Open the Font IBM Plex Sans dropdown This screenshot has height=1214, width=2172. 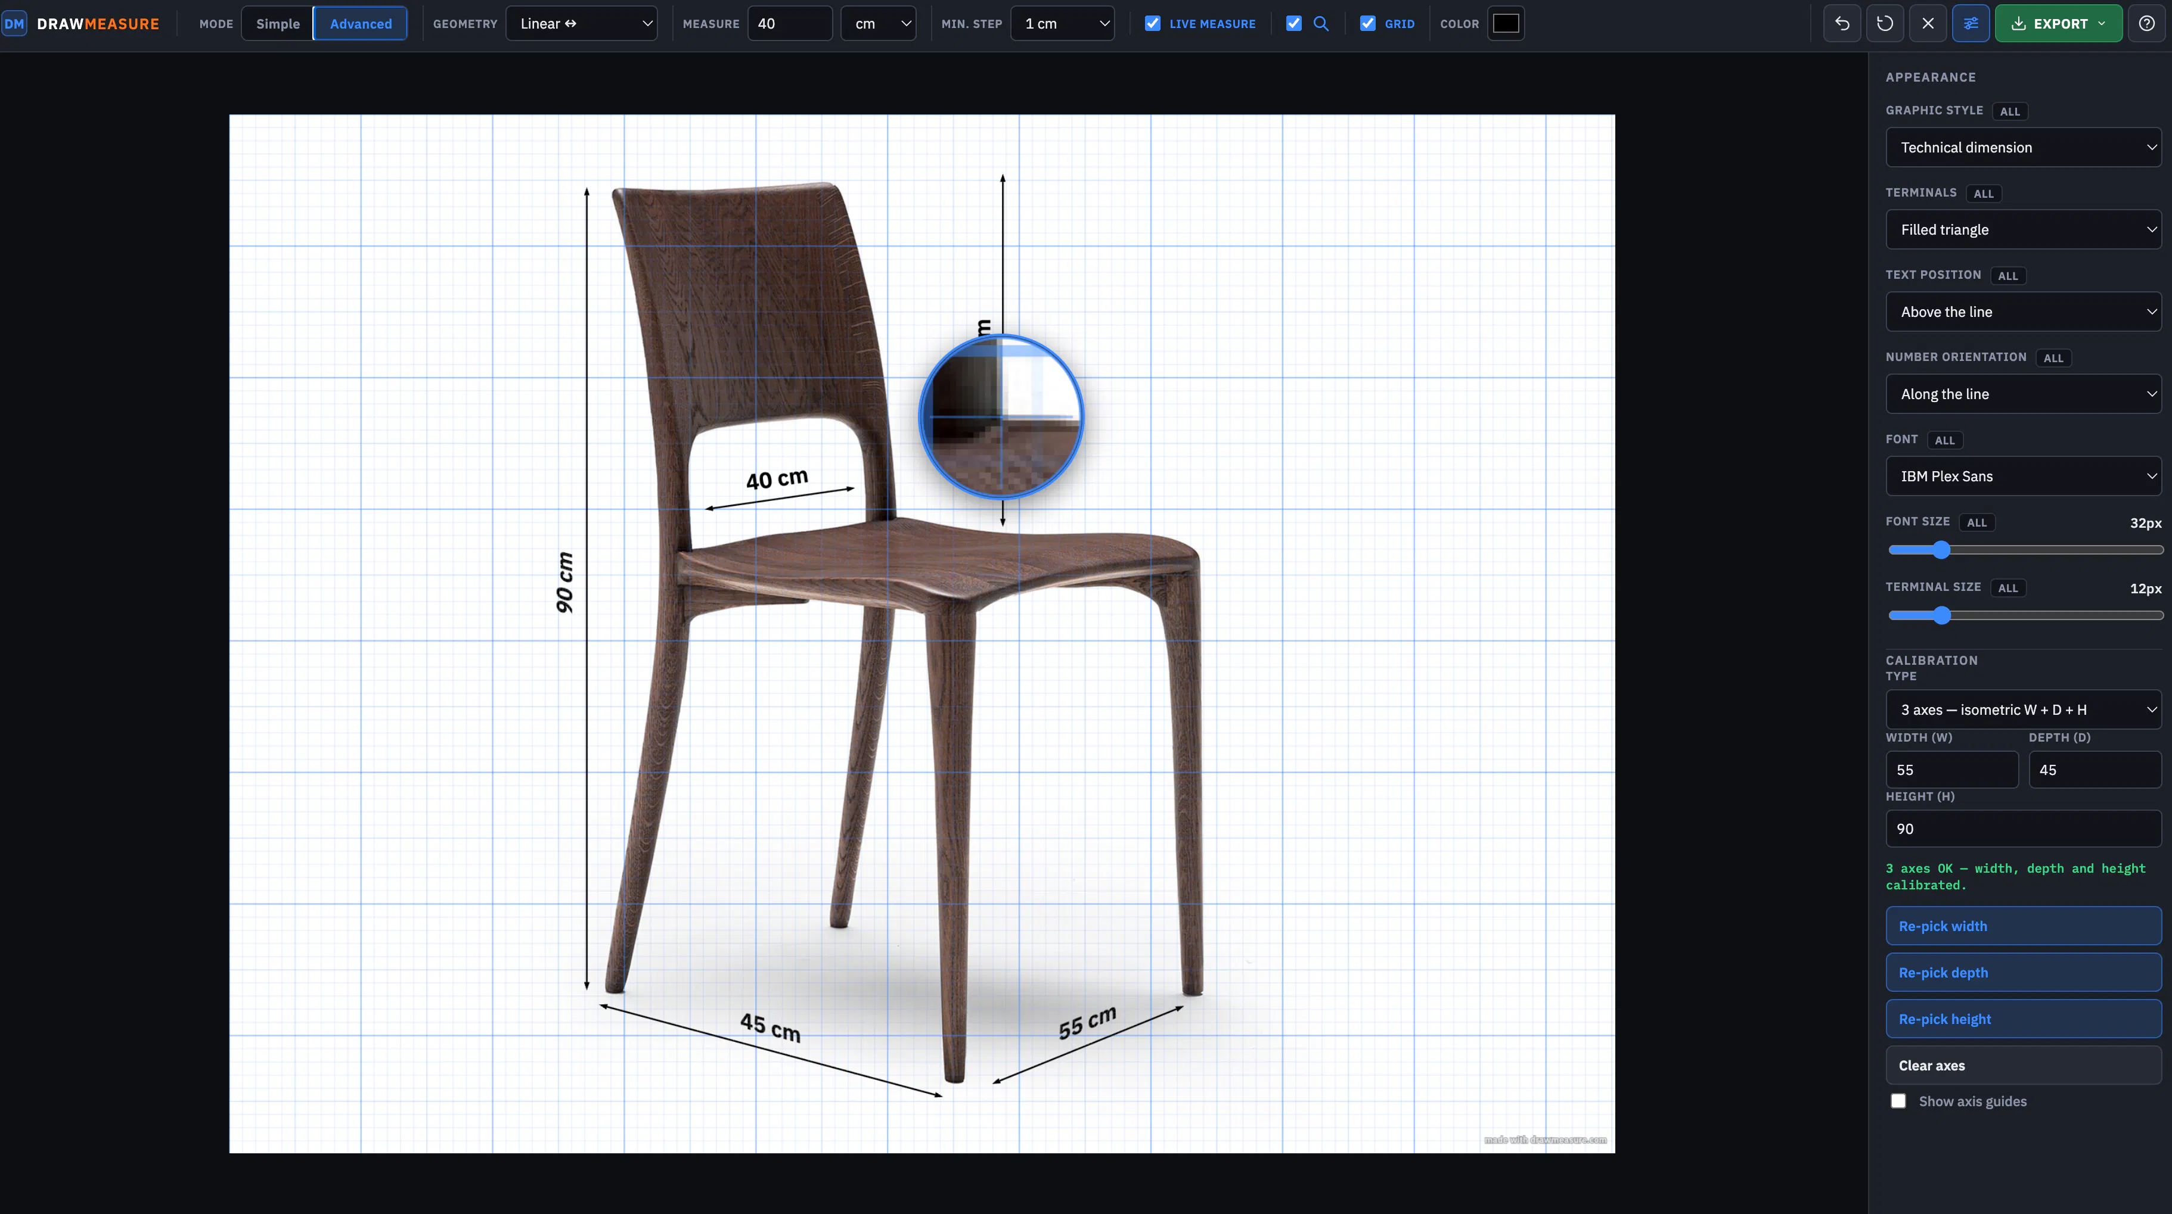click(2024, 476)
